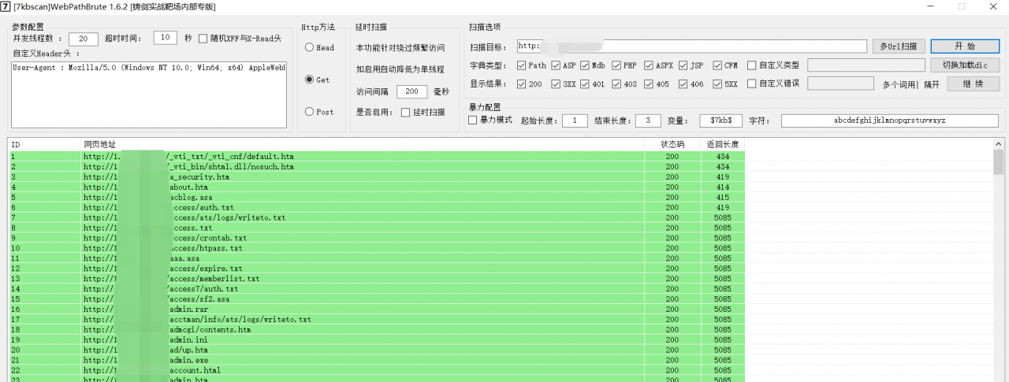Screen dimensions: 1009x382
Task: Click the 7kbscan app icon in title bar
Action: pyautogui.click(x=6, y=6)
